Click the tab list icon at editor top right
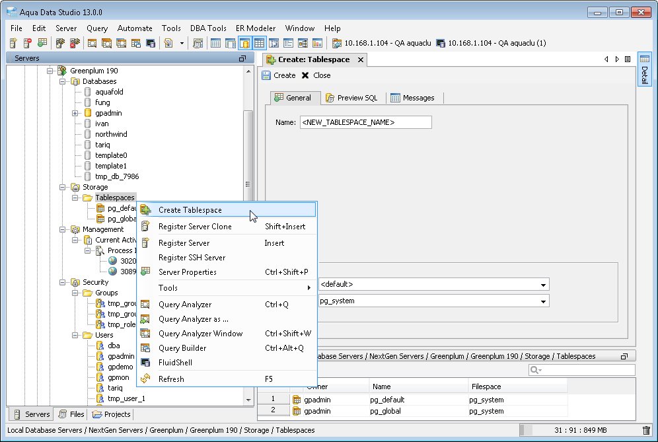The width and height of the screenshot is (658, 442). click(x=628, y=59)
